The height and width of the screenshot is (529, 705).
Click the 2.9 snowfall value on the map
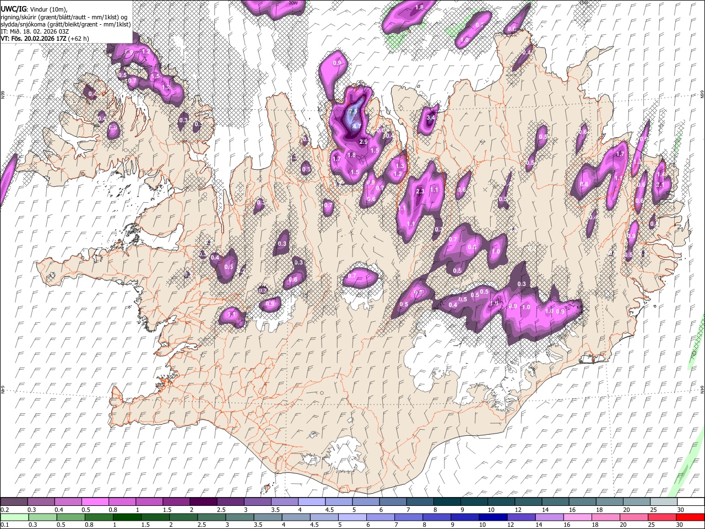pos(363,142)
